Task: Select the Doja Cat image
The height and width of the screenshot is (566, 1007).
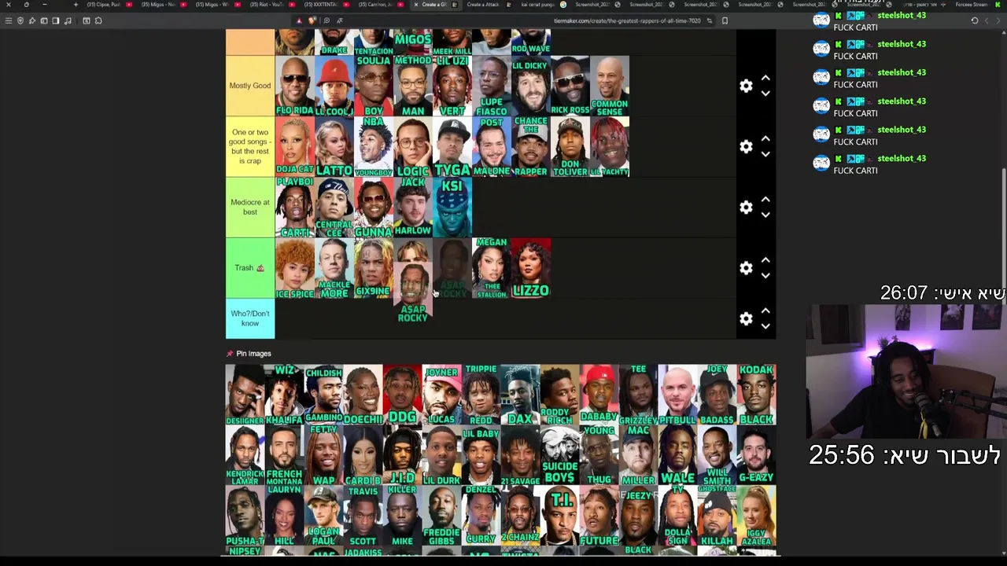Action: point(295,146)
